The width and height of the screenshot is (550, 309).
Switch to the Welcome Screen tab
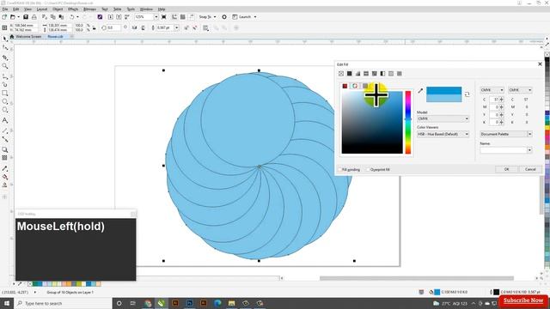point(28,36)
